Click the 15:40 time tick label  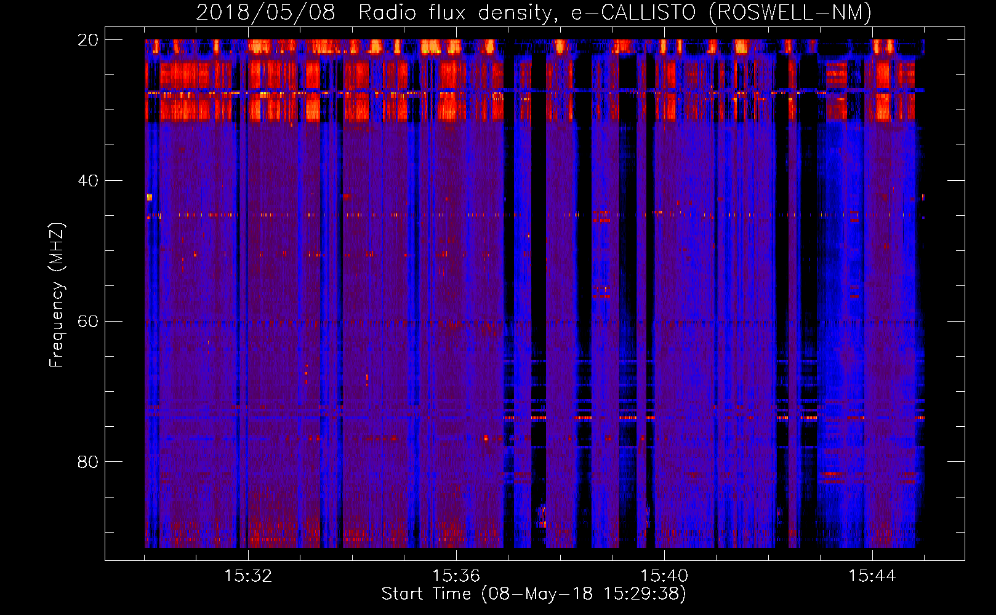[664, 576]
